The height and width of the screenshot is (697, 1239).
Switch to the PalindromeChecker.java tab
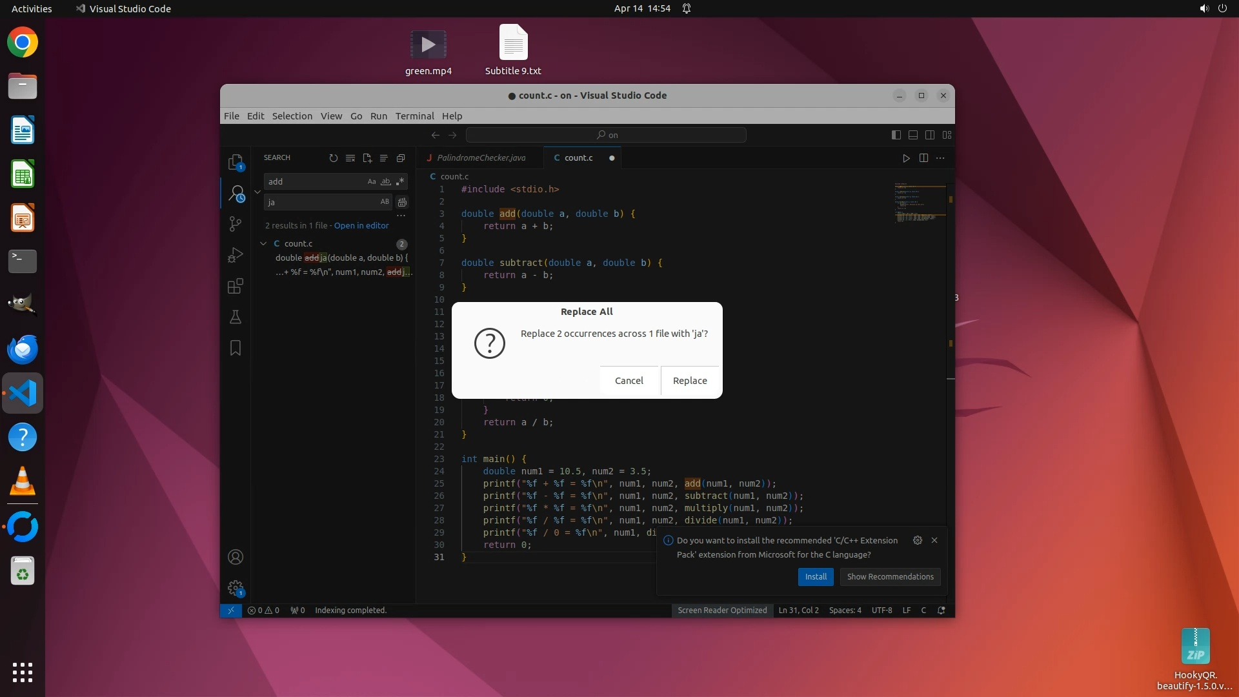[x=481, y=158]
